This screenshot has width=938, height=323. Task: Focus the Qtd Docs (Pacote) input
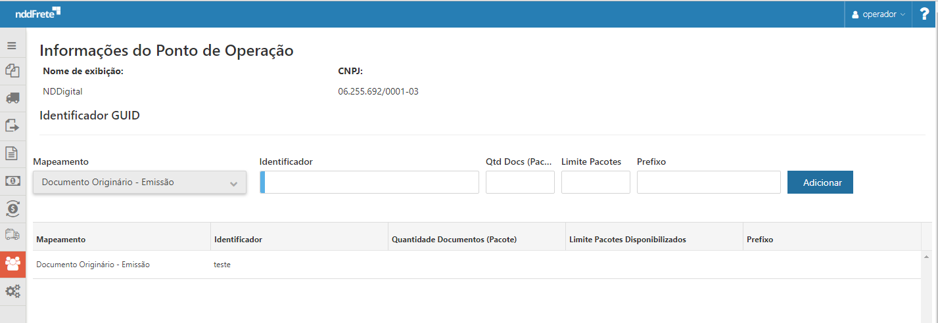520,183
